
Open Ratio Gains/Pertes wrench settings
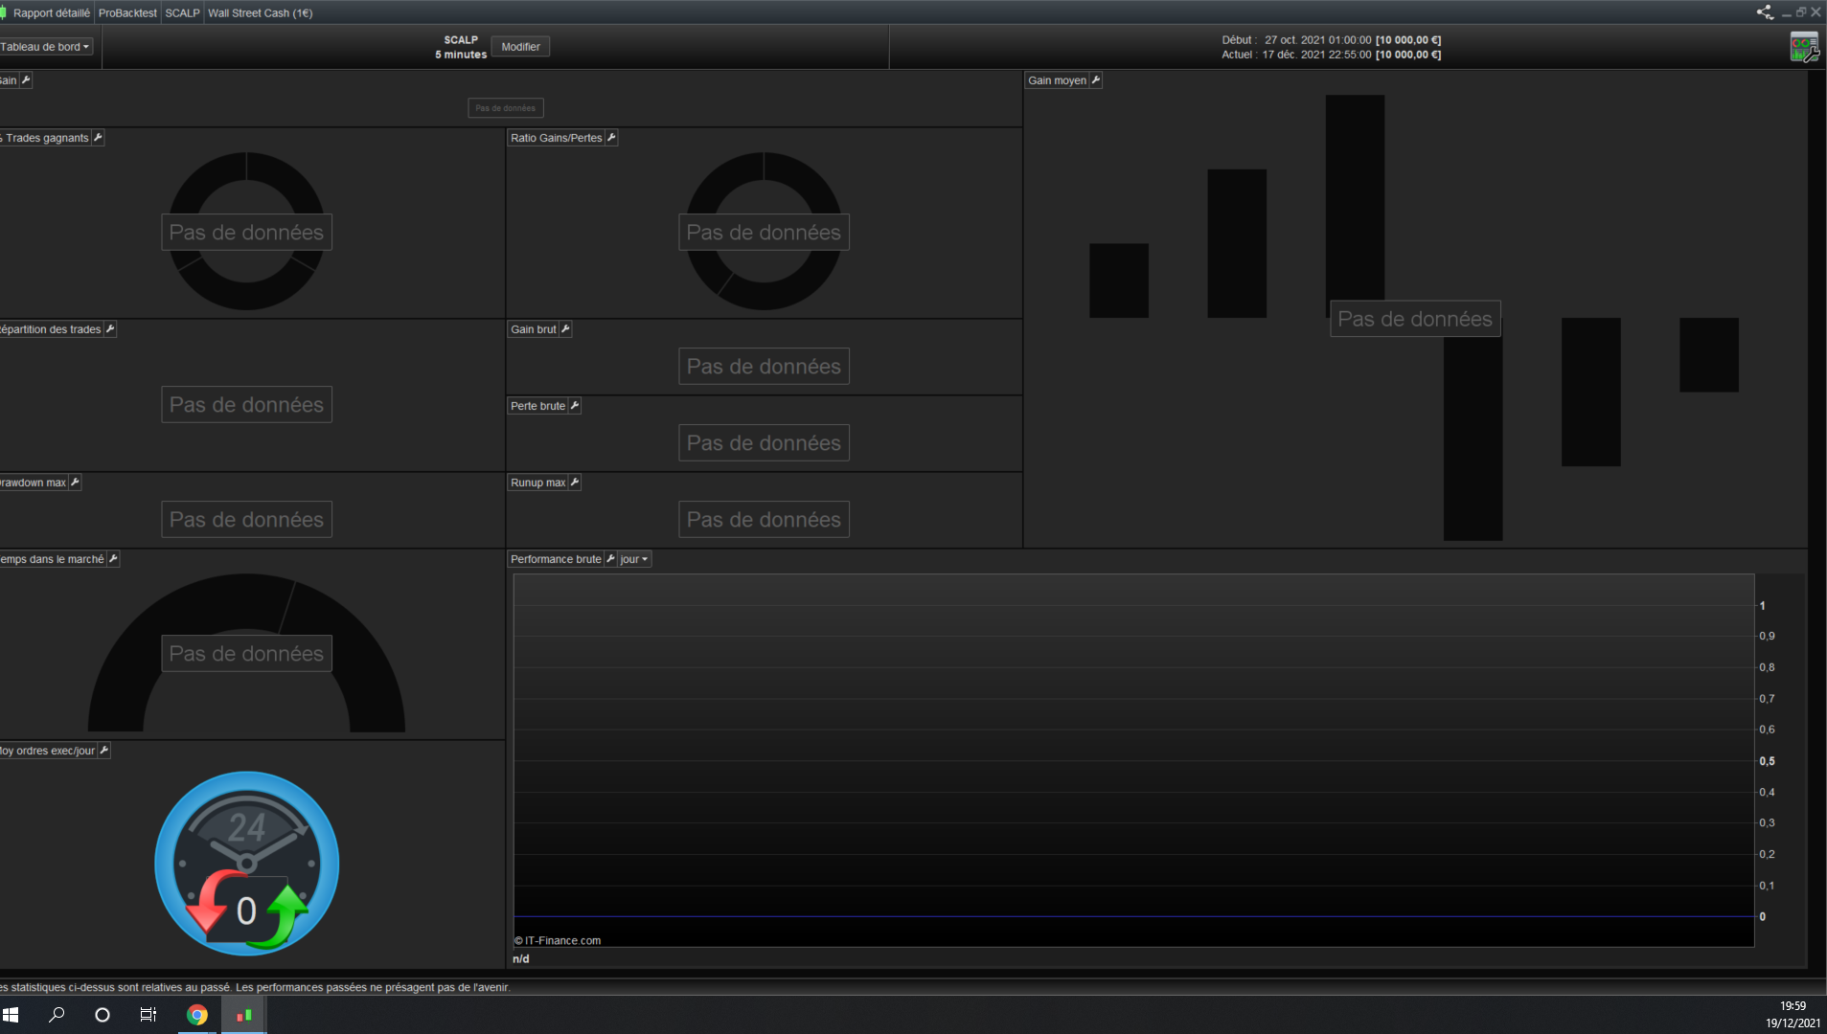click(611, 138)
